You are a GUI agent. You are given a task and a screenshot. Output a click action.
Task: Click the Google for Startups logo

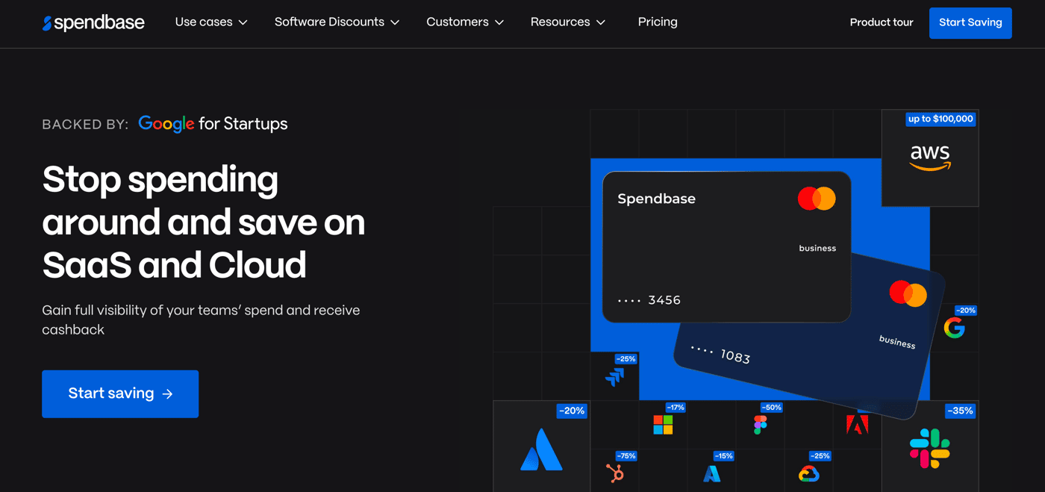213,124
